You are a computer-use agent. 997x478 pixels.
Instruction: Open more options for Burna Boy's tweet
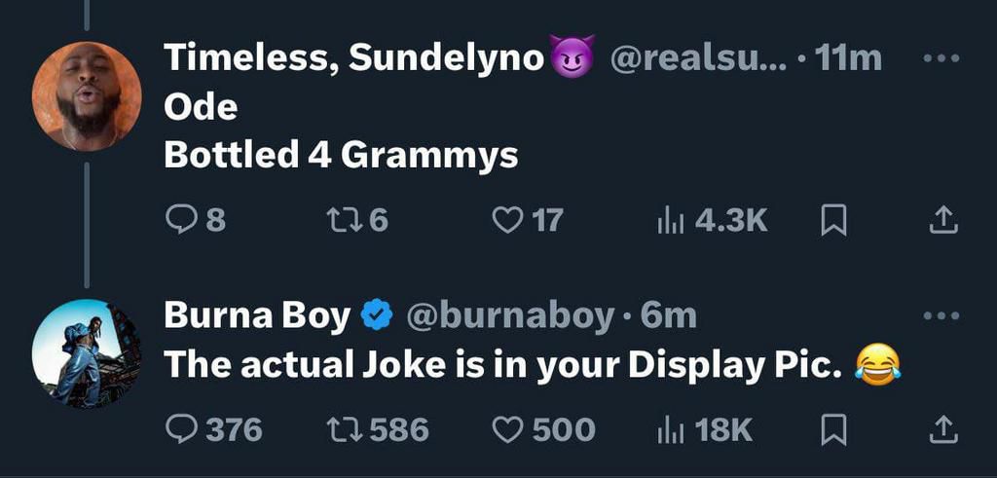[941, 315]
